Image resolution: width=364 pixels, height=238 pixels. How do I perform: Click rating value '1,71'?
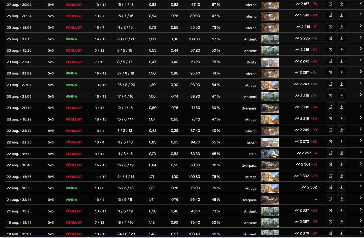pyautogui.click(x=152, y=177)
